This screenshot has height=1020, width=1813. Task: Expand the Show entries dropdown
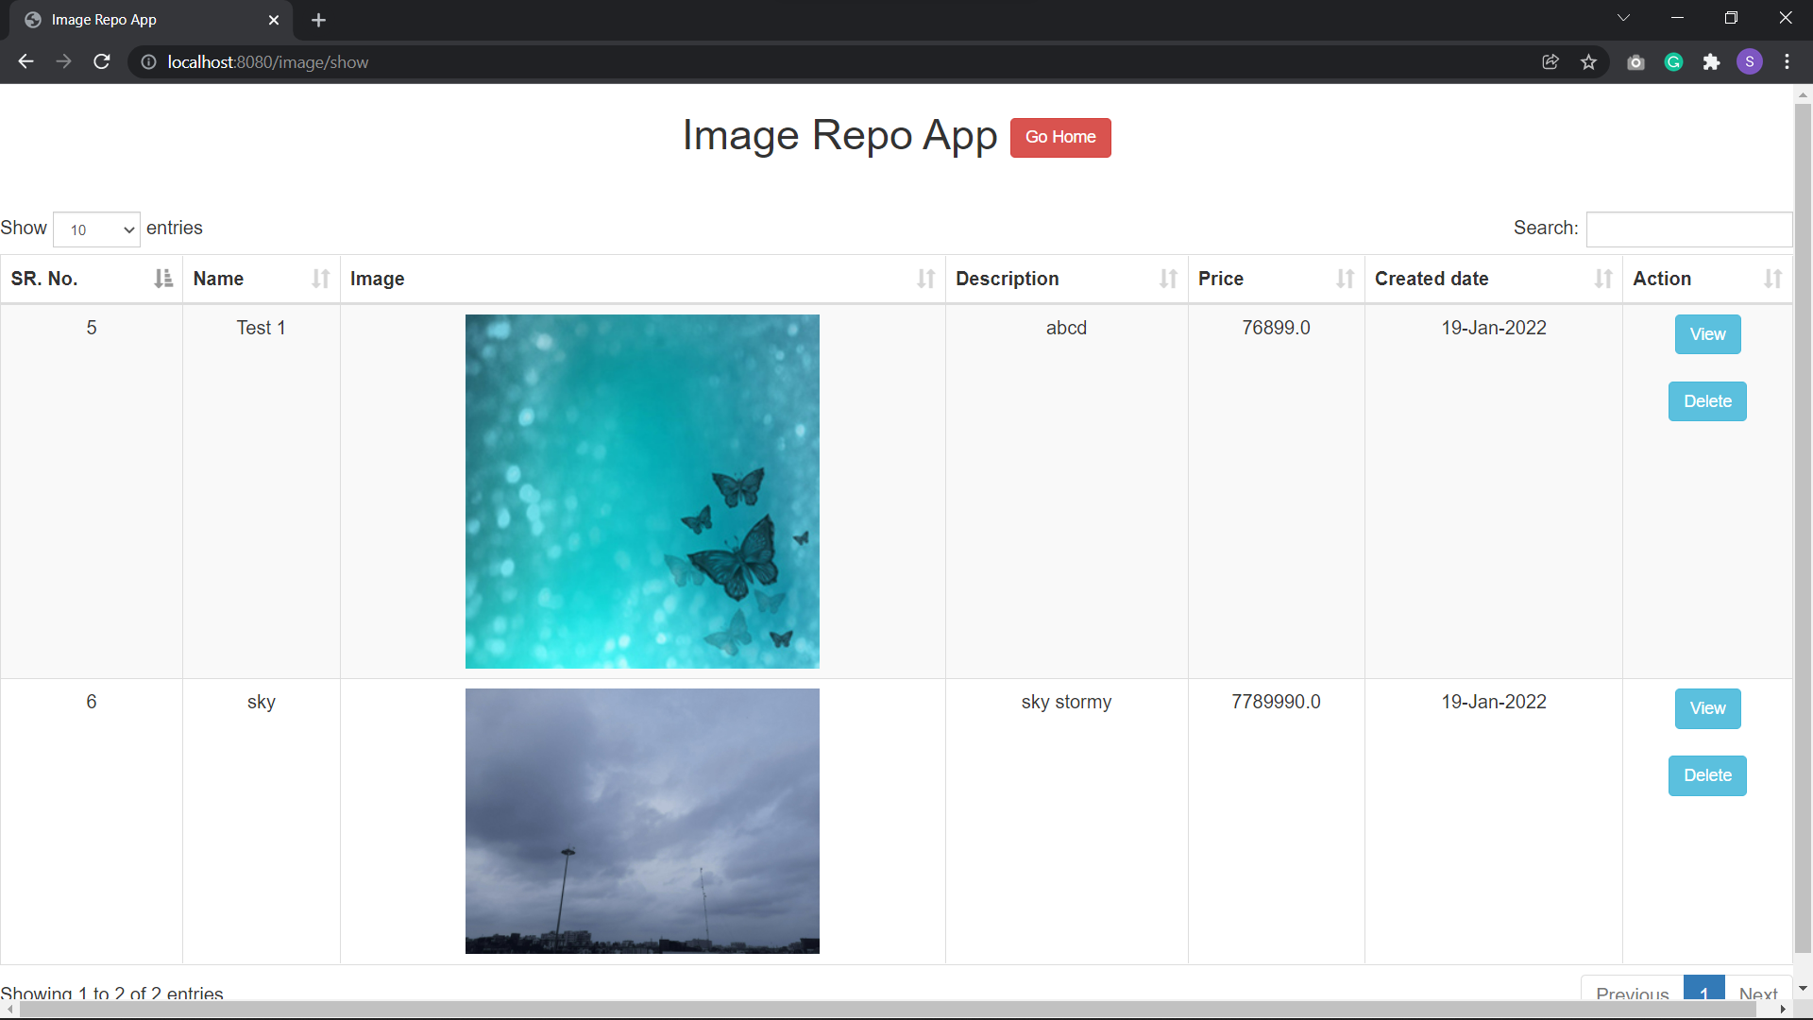[96, 229]
